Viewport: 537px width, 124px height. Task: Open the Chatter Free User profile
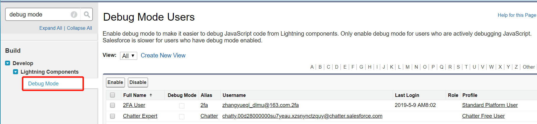[483, 116]
